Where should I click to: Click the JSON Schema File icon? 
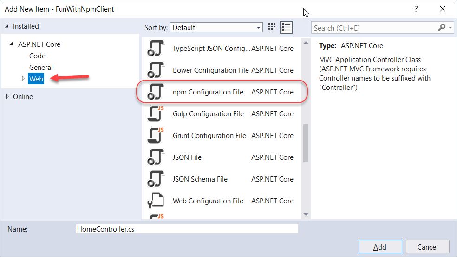156,179
